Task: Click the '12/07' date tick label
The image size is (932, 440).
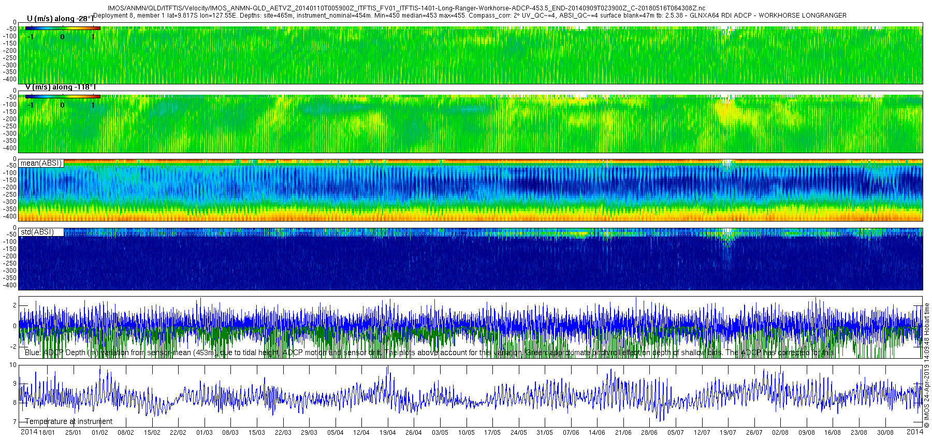Action: 702,433
